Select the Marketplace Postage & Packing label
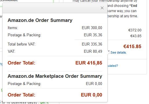 coord(25,84)
